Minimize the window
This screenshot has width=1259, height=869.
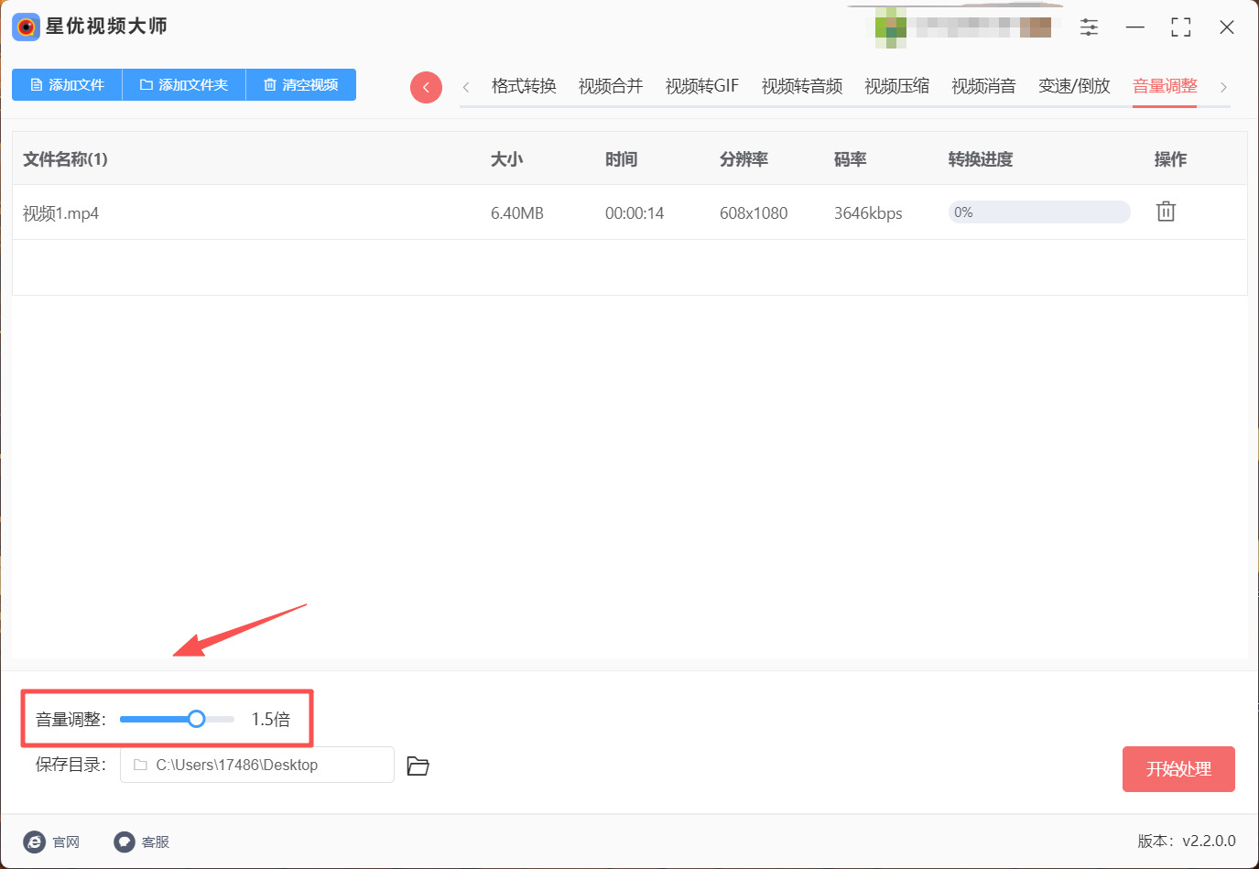[x=1135, y=27]
